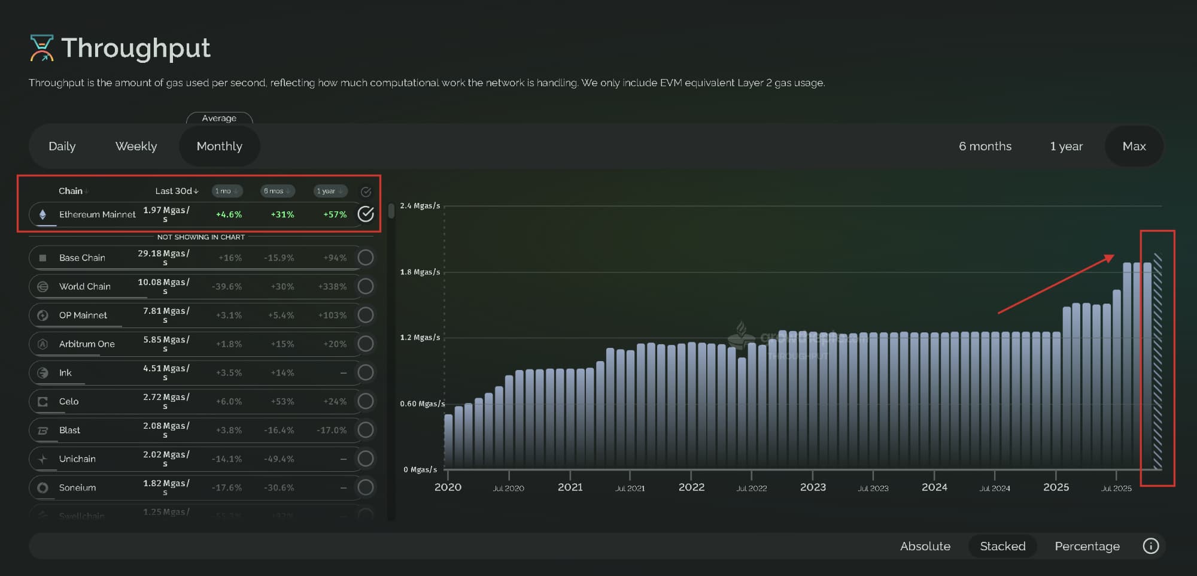
Task: Open the chart info icon
Action: (1150, 546)
